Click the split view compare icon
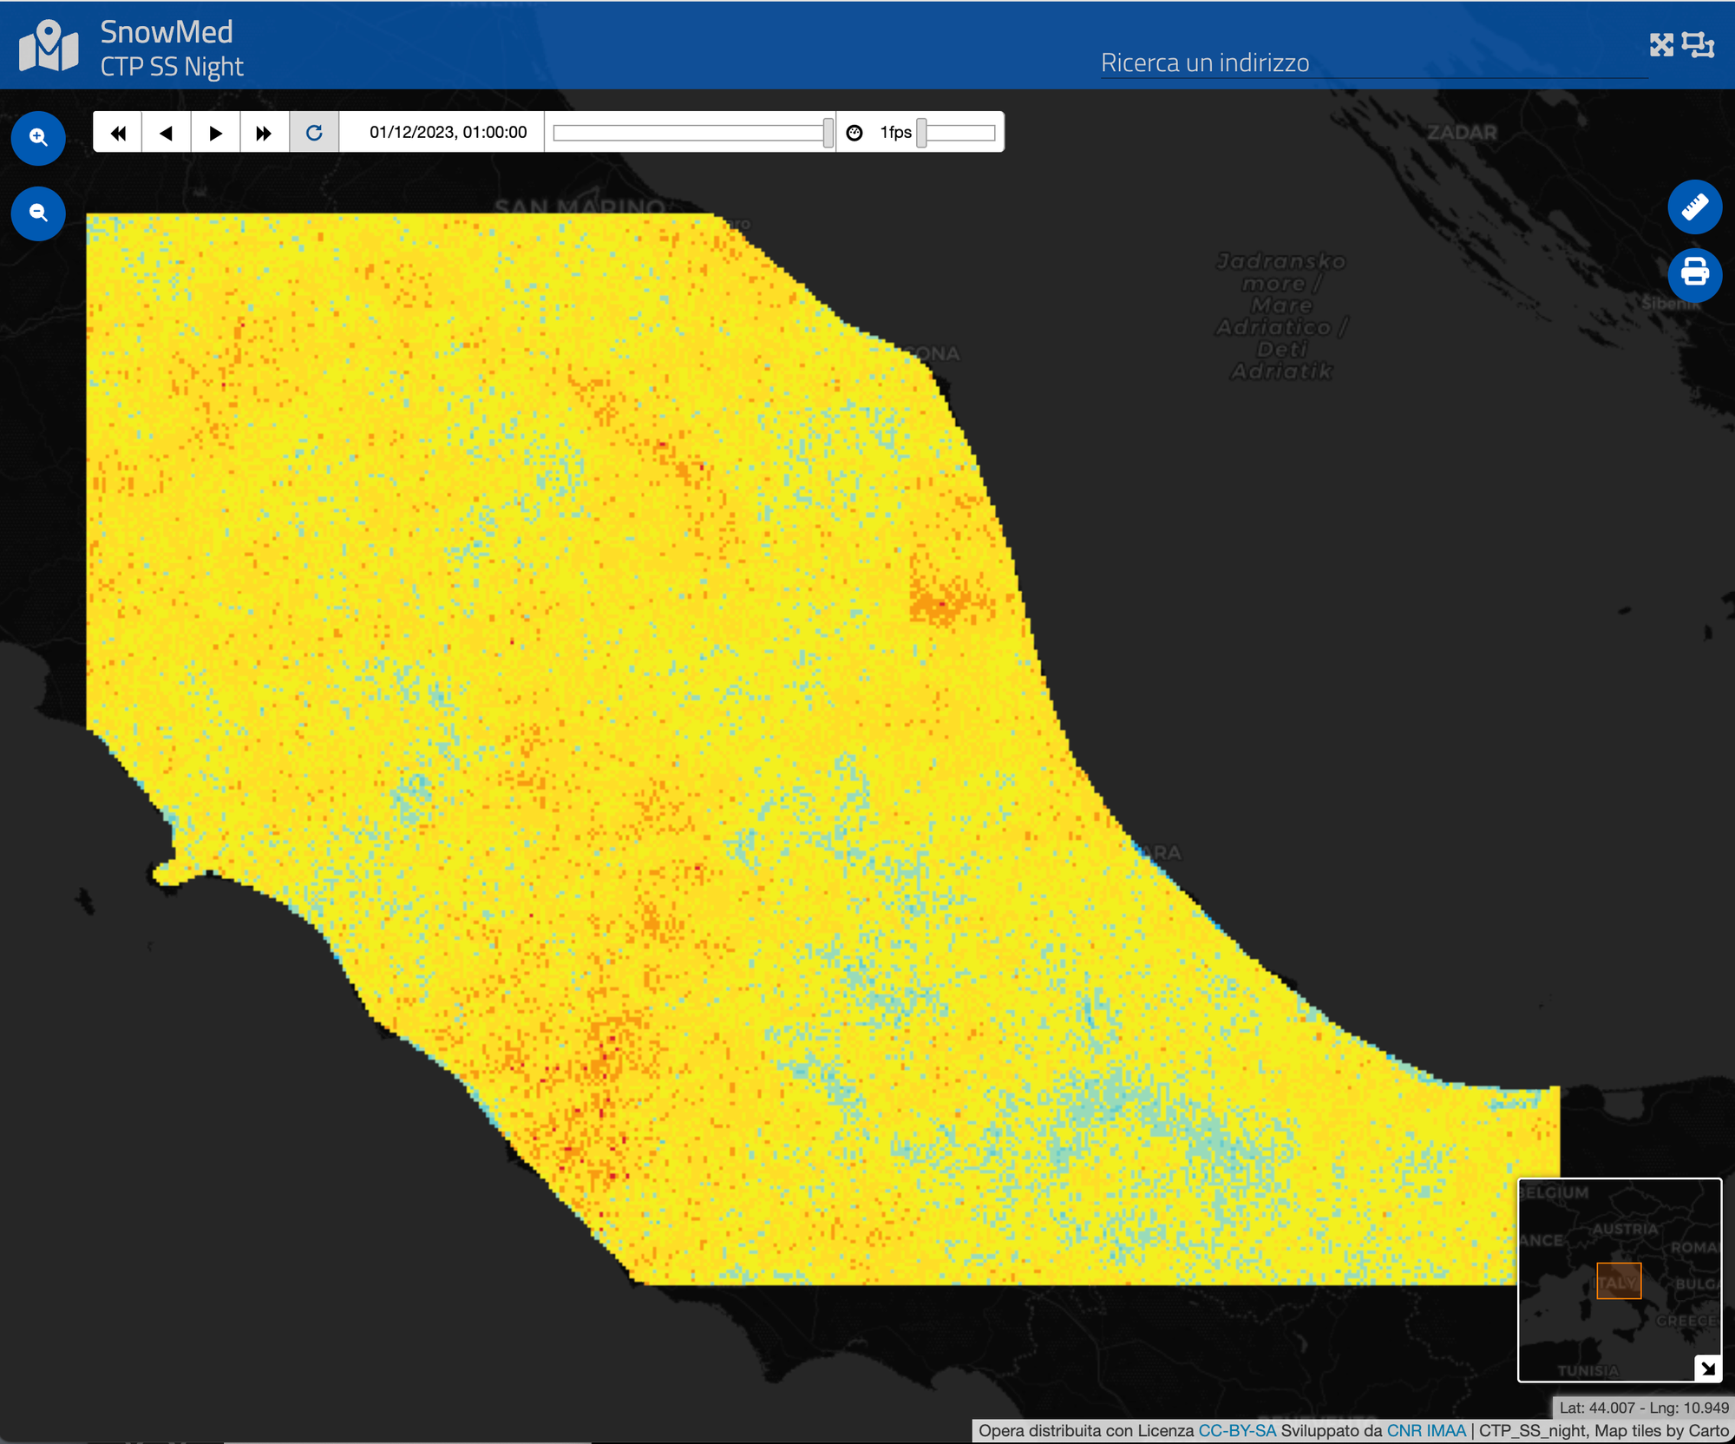This screenshot has width=1735, height=1444. click(1698, 45)
